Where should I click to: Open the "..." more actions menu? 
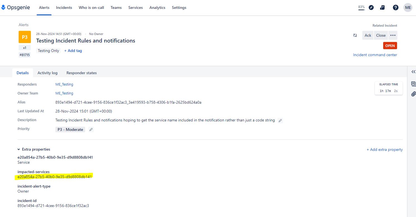(x=393, y=35)
